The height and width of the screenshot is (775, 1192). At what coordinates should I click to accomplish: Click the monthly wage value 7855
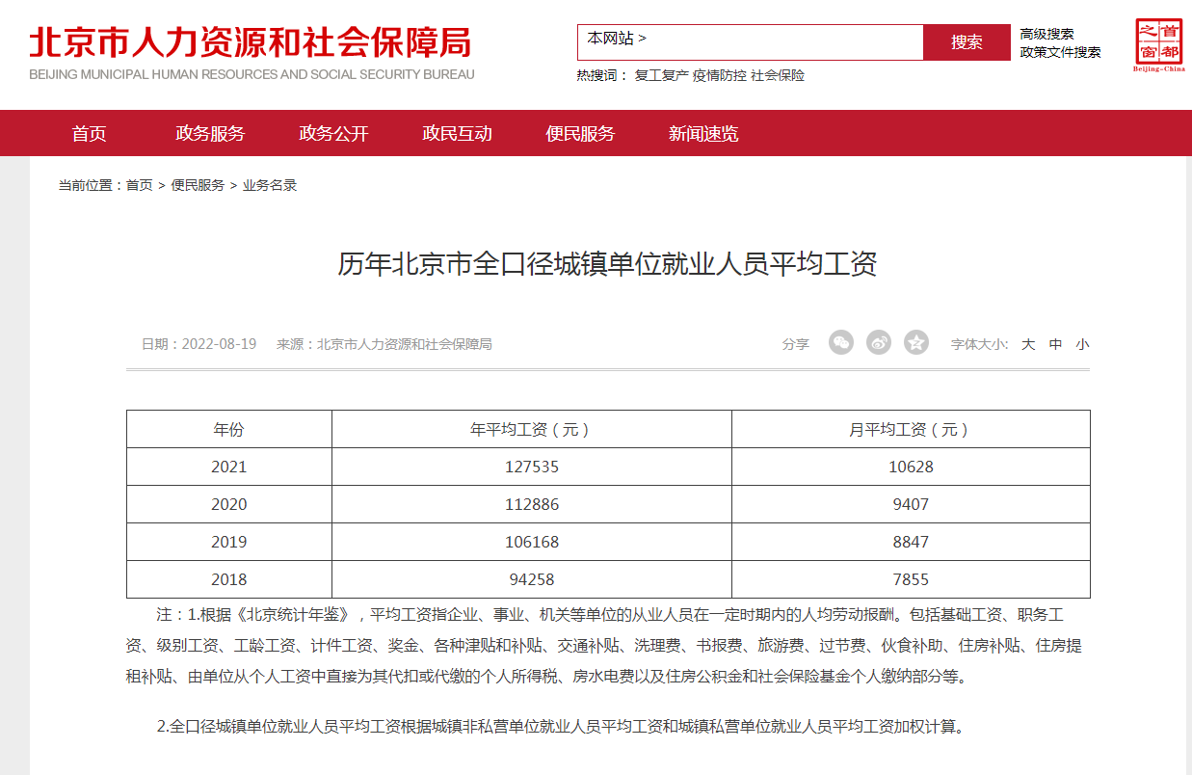coord(911,579)
